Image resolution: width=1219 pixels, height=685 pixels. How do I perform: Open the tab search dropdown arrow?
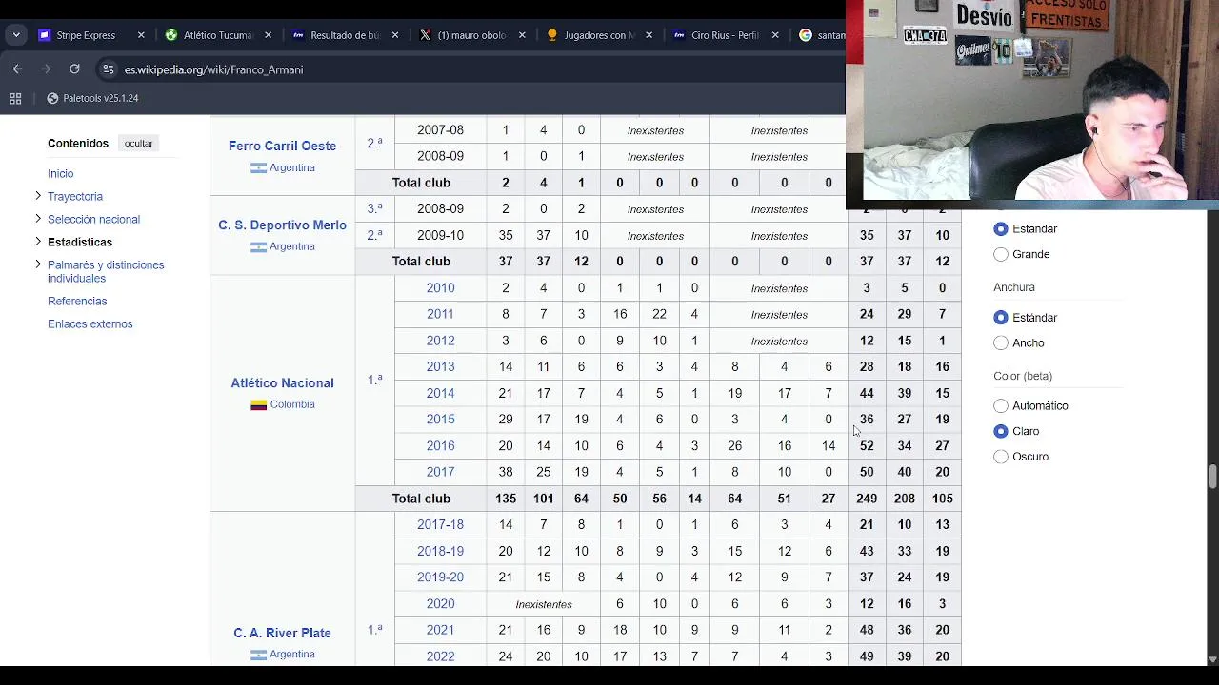(16, 35)
